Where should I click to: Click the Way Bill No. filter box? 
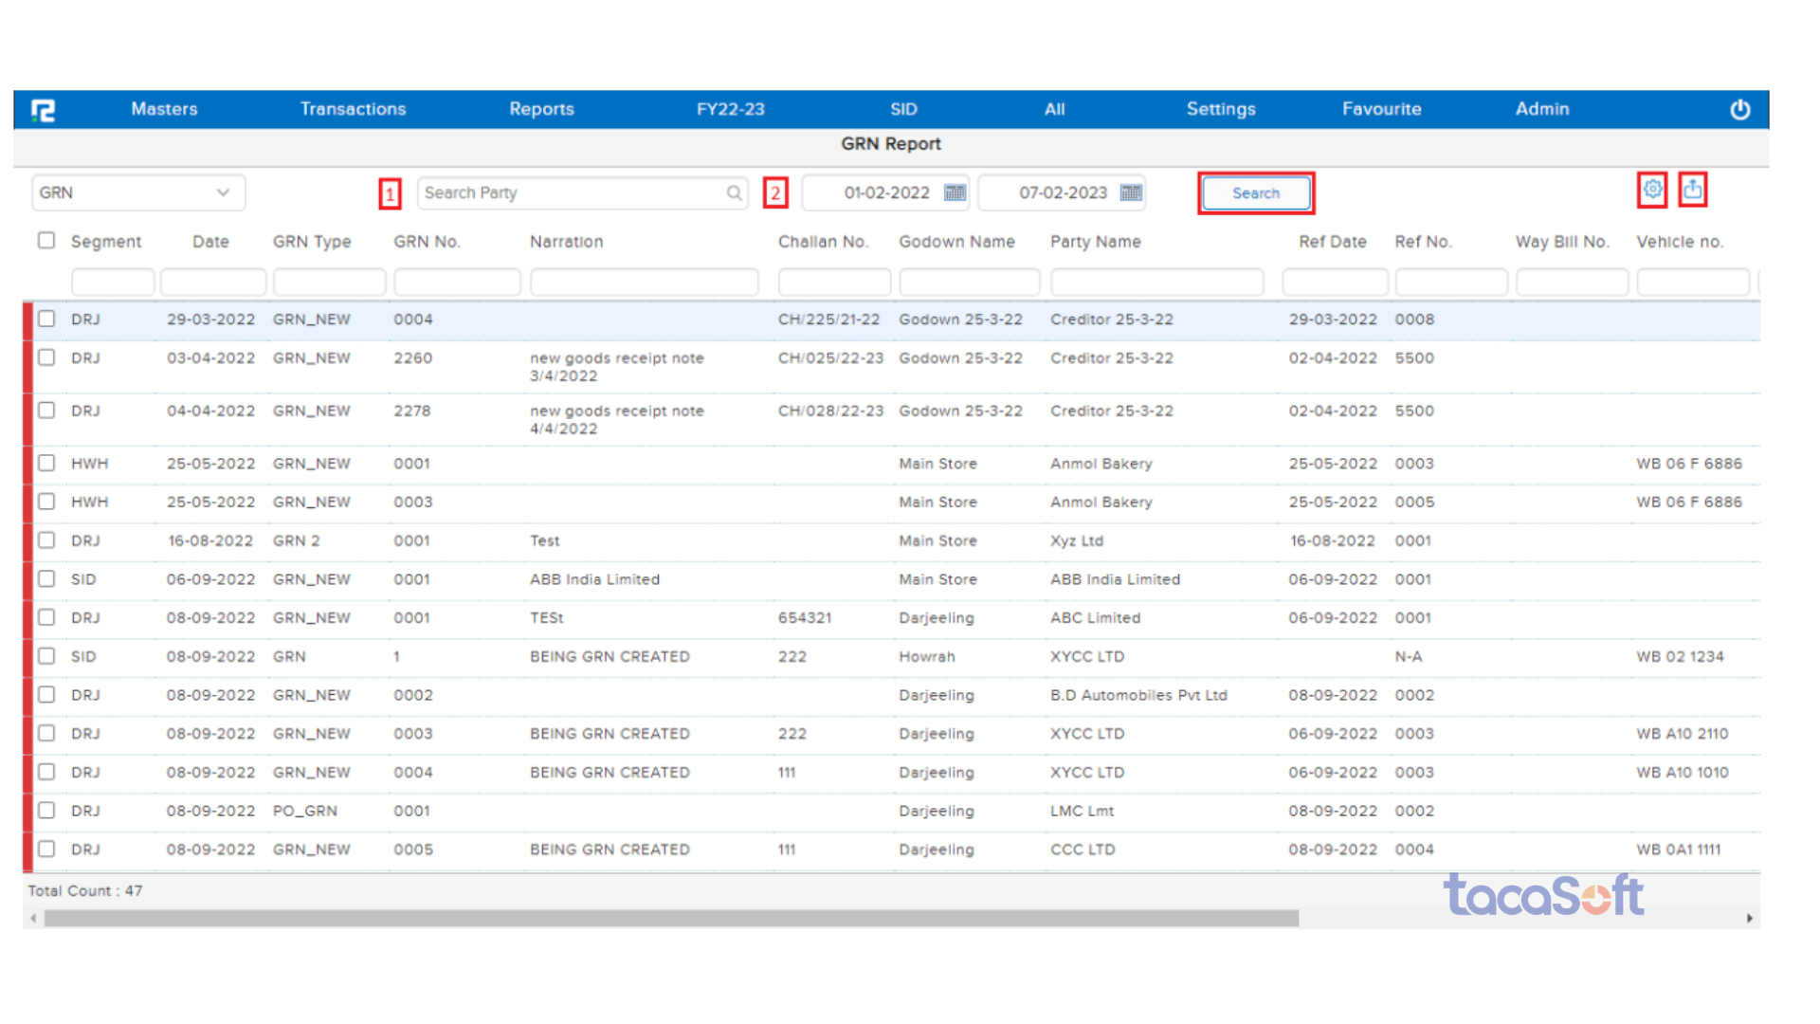pyautogui.click(x=1572, y=282)
